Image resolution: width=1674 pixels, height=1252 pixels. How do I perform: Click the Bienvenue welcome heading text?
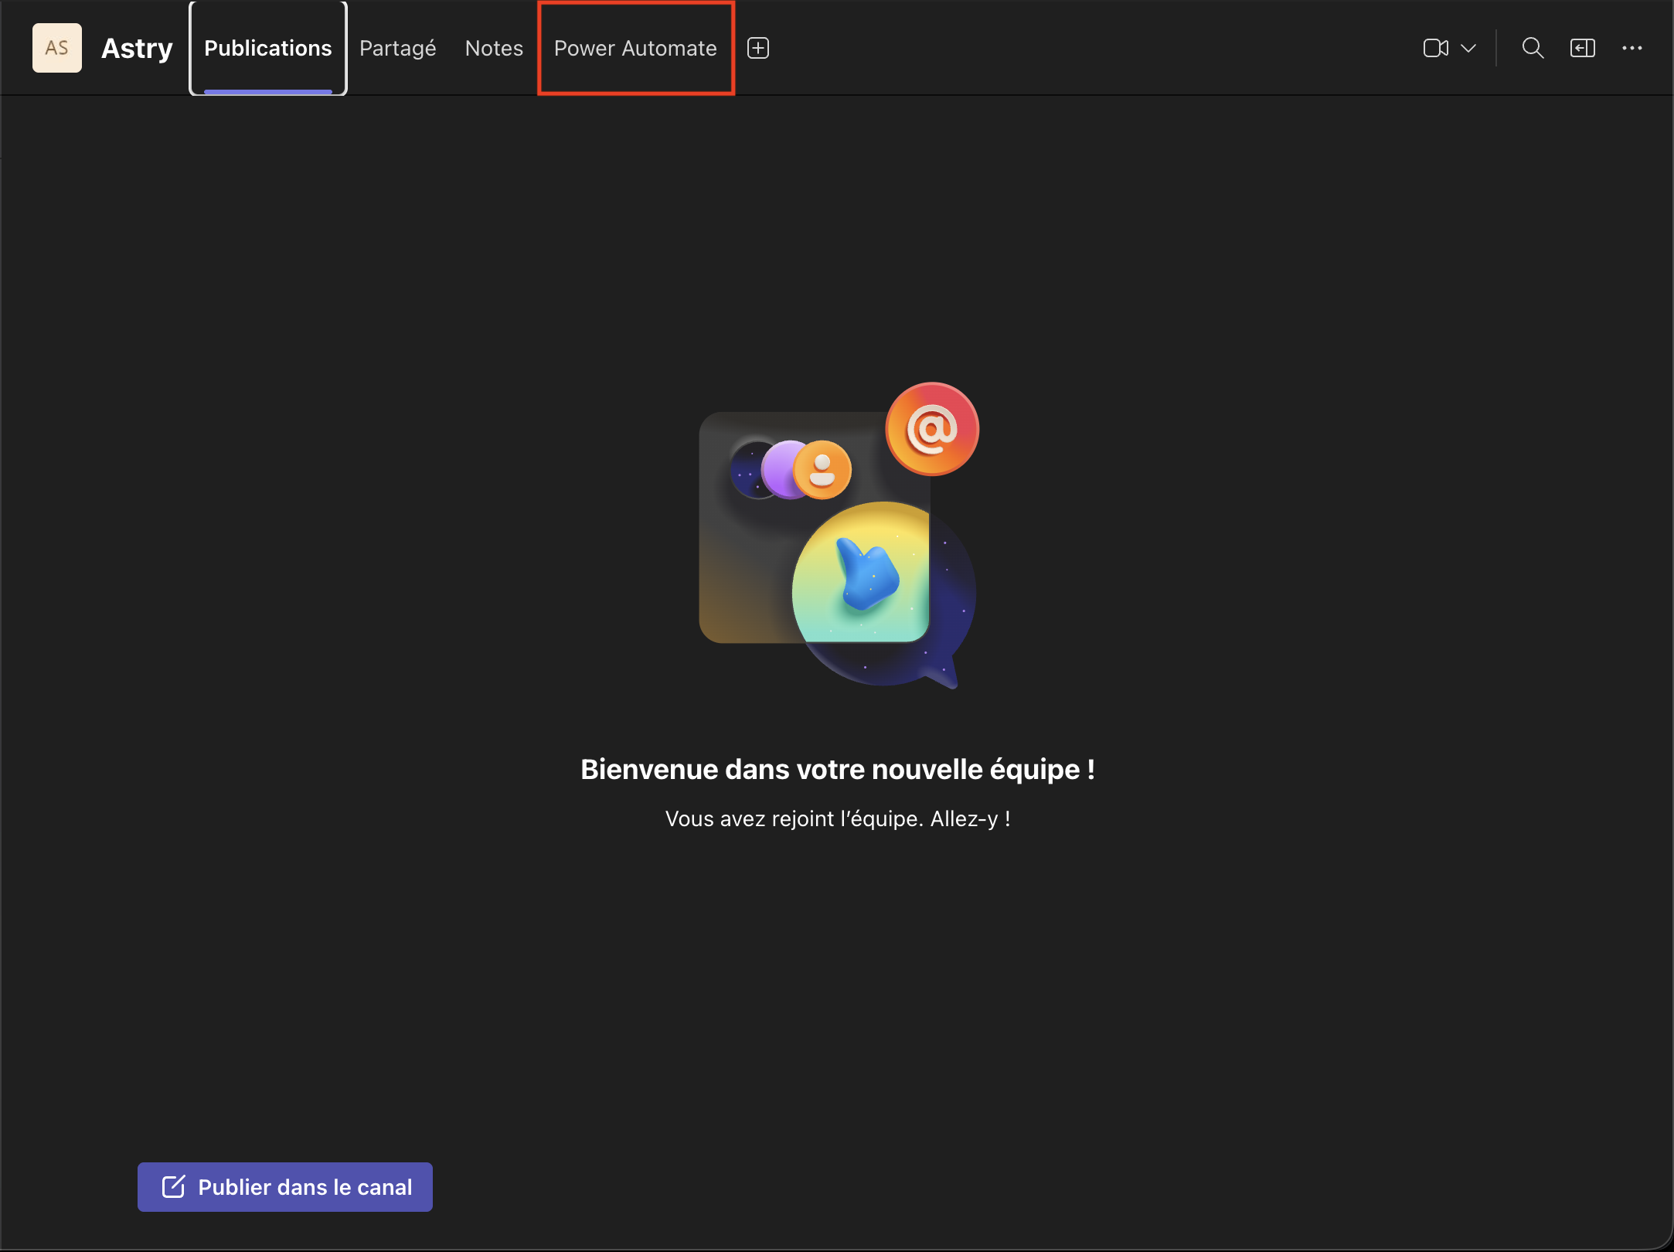click(x=837, y=769)
